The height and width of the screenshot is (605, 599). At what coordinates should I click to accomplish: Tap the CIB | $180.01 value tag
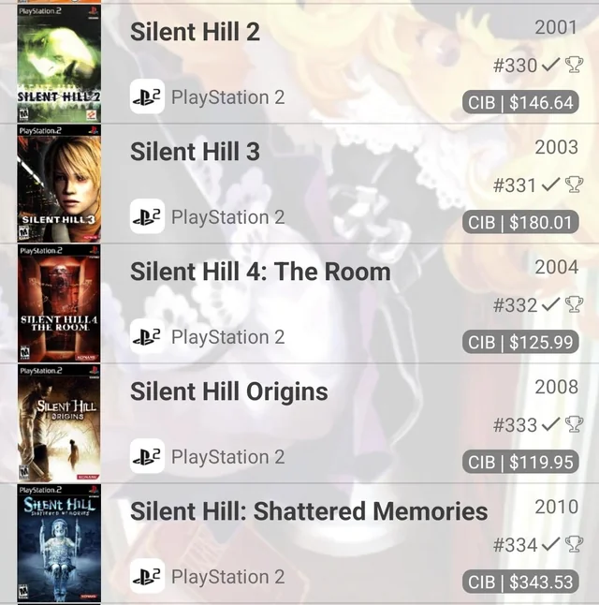coord(520,222)
